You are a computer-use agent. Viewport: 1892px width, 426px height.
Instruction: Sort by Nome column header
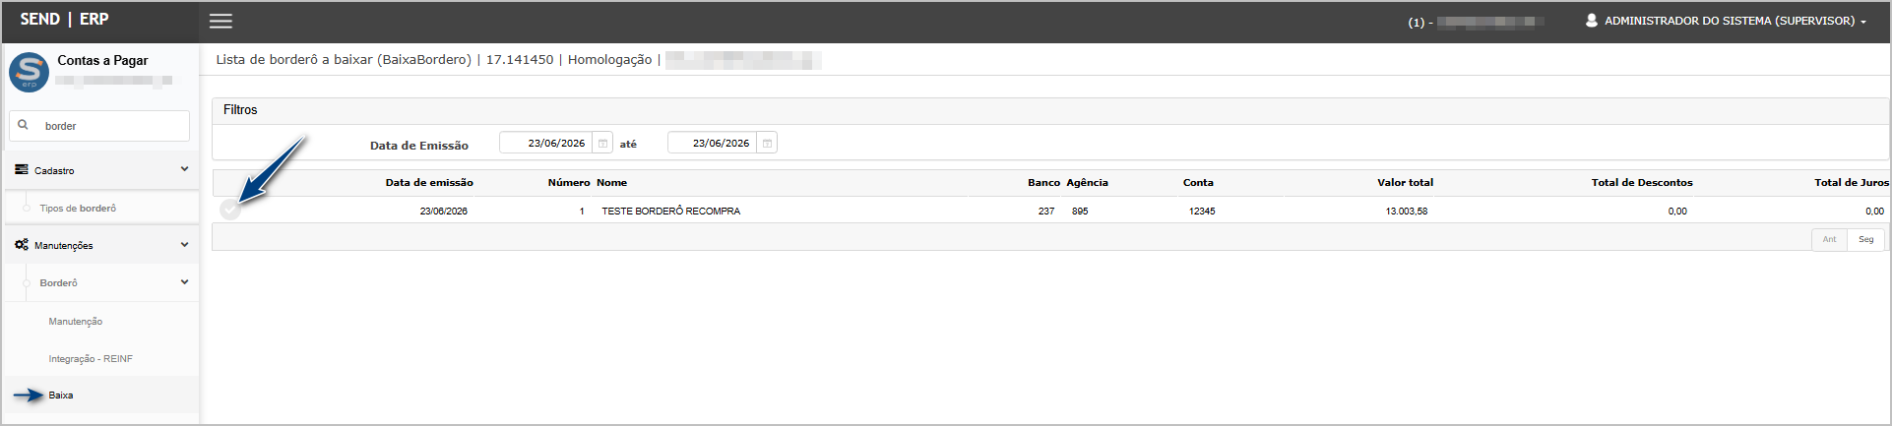point(611,183)
